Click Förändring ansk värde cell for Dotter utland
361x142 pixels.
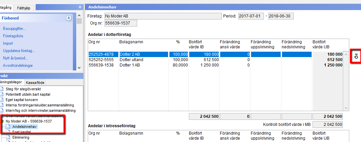pos(235,60)
